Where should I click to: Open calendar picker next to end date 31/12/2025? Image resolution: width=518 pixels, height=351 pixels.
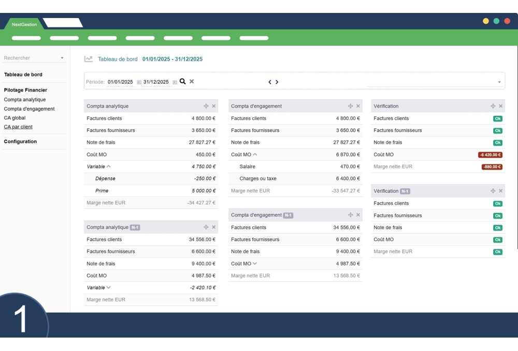click(175, 82)
